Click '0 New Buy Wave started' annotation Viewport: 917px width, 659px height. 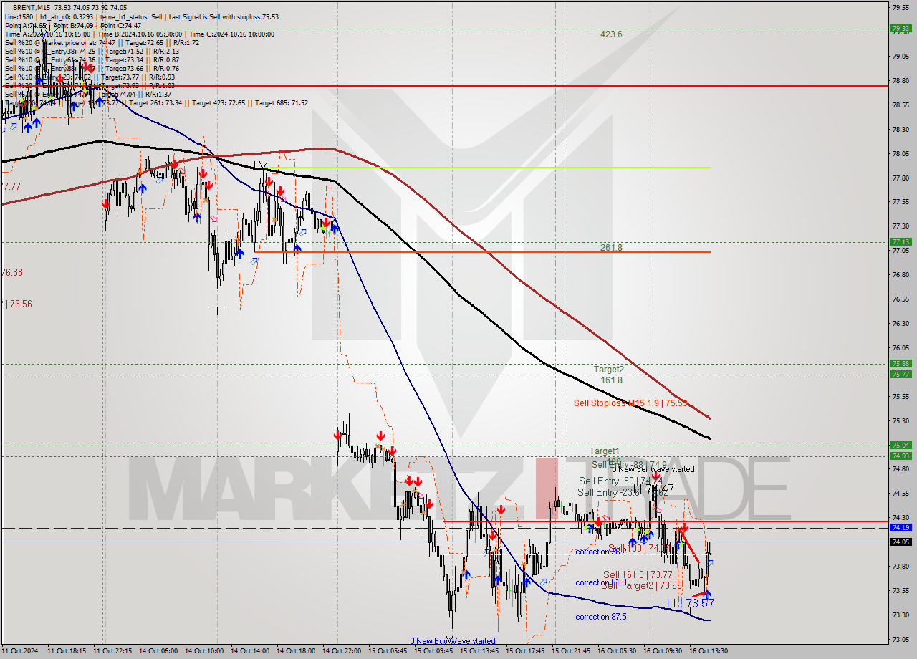click(452, 641)
